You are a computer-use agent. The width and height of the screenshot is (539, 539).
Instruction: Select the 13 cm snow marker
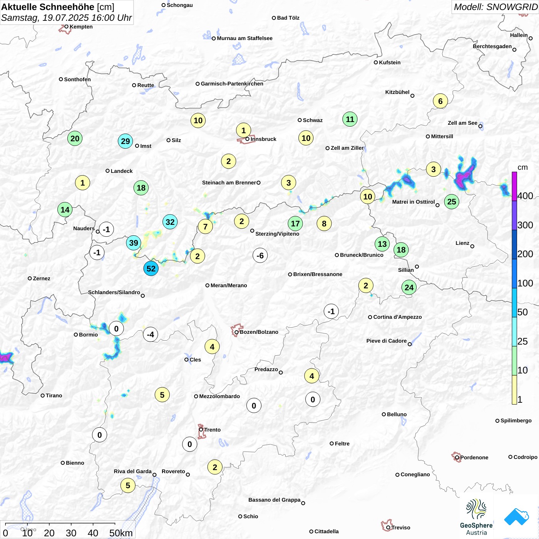tap(382, 244)
